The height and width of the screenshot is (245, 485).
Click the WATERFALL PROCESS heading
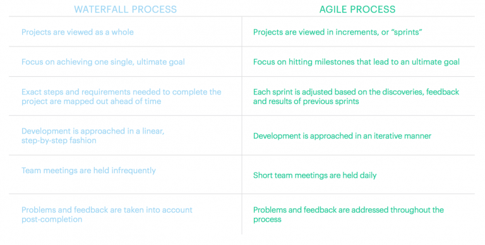(125, 9)
